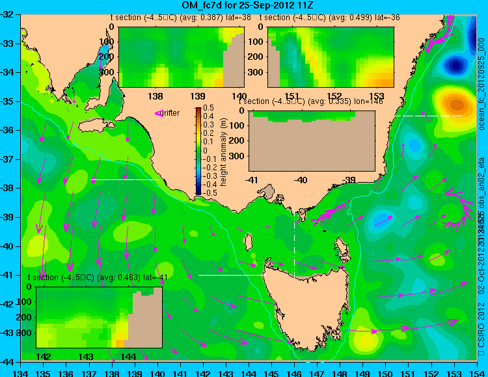Click the 138 tick under the lat=-38 inset
The width and height of the screenshot is (488, 377).
tap(156, 96)
